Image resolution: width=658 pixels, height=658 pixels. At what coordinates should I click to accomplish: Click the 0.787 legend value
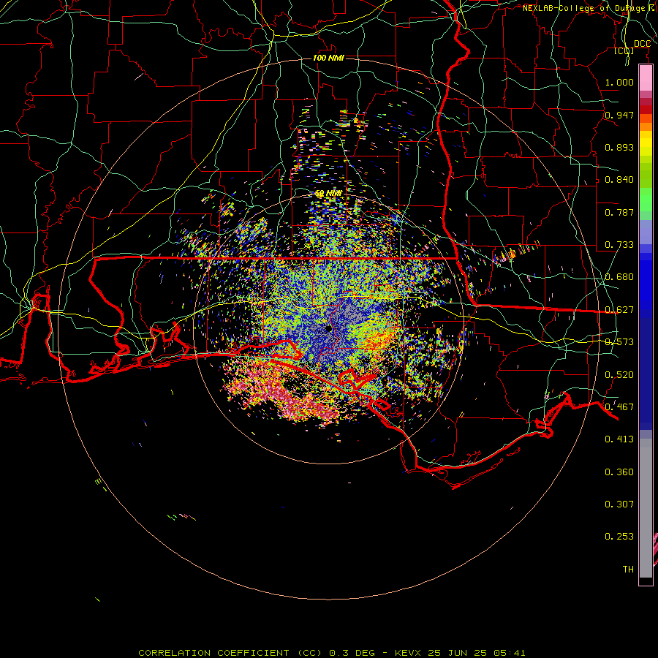pos(619,212)
